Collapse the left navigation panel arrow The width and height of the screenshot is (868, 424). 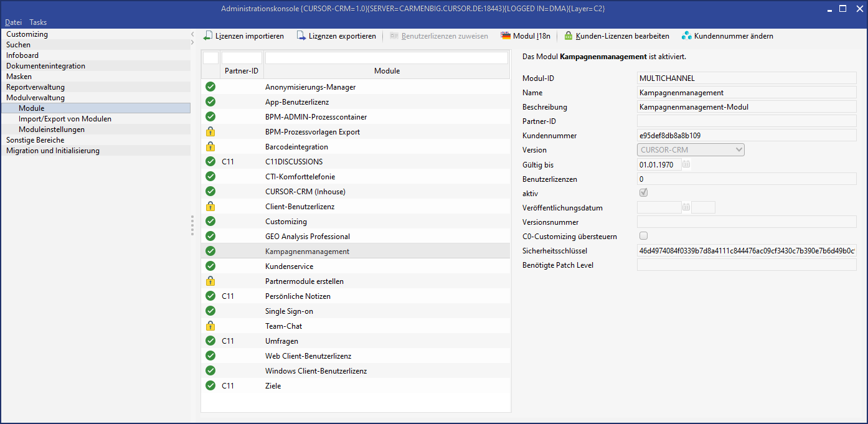click(192, 34)
